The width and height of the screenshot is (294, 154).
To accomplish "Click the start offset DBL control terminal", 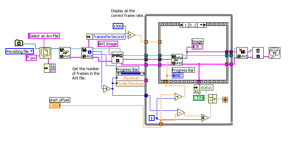I will (55, 105).
